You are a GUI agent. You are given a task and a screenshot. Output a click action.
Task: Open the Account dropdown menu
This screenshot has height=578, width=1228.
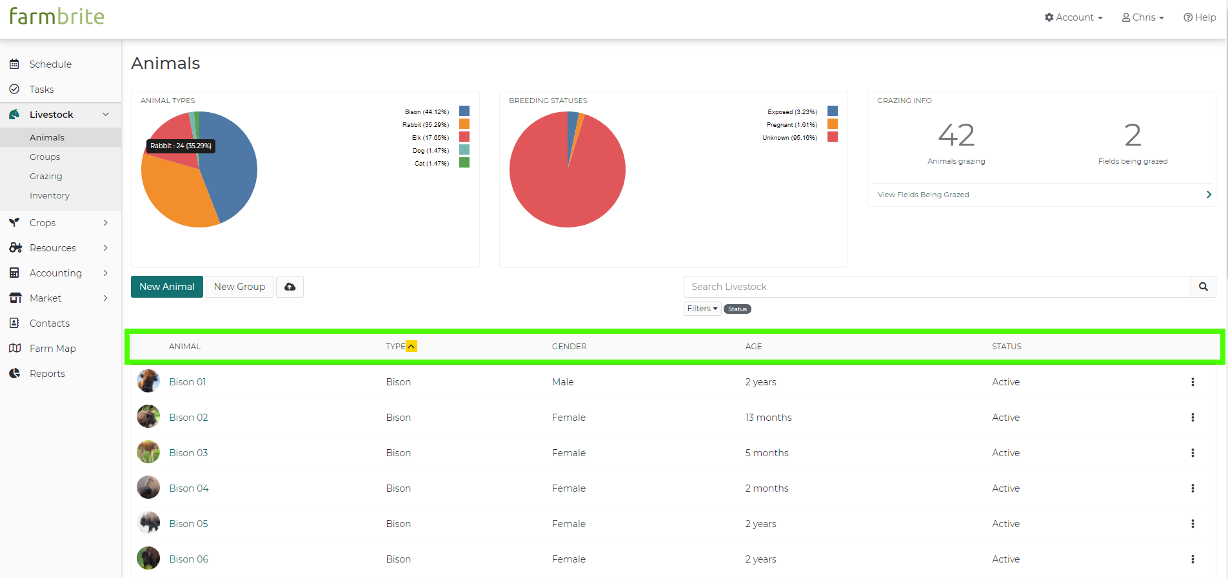pos(1074,17)
